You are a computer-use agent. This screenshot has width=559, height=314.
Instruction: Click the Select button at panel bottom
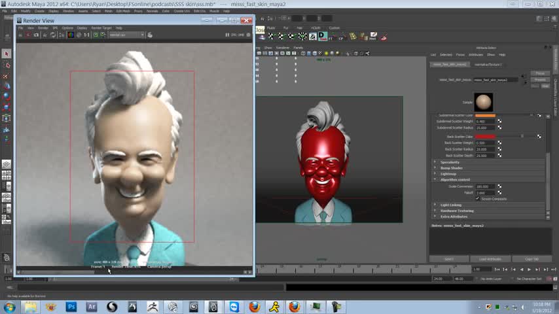pos(449,259)
